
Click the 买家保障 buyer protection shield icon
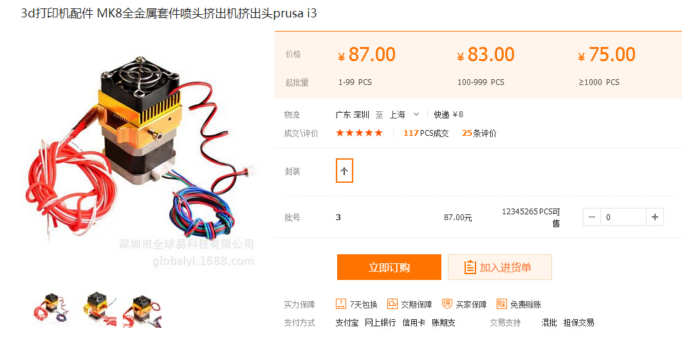[447, 304]
